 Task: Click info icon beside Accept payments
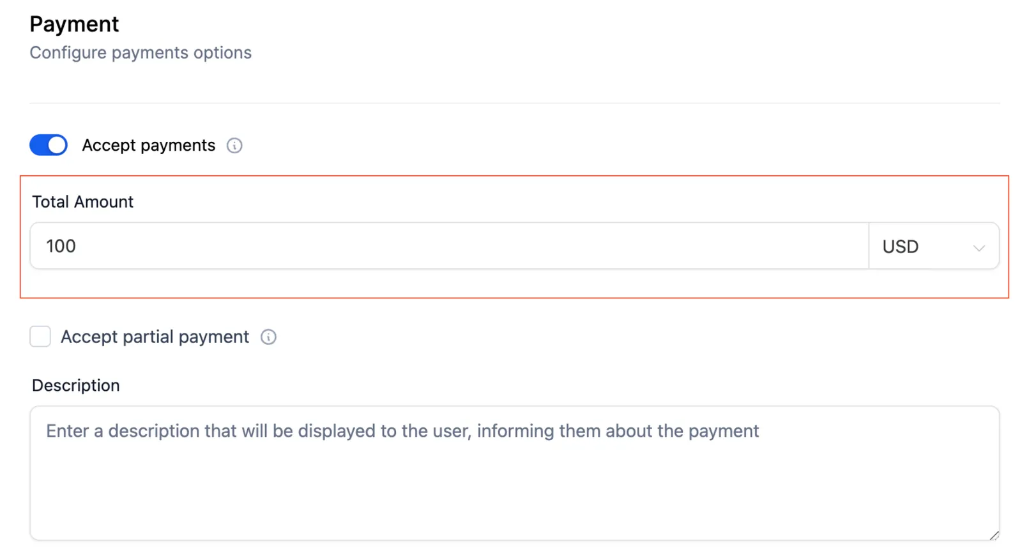pos(234,146)
